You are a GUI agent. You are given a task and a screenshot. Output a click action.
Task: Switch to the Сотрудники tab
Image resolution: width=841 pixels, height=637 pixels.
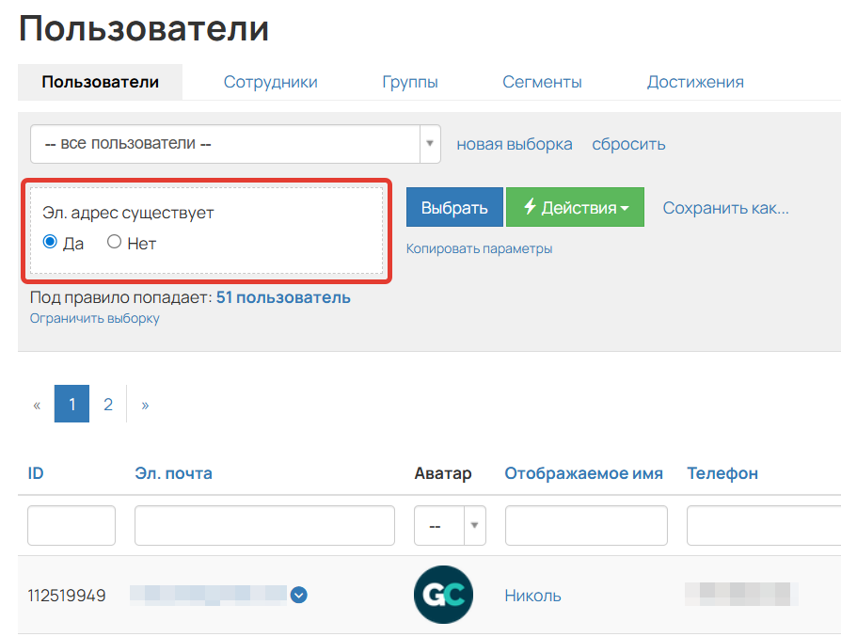(270, 82)
